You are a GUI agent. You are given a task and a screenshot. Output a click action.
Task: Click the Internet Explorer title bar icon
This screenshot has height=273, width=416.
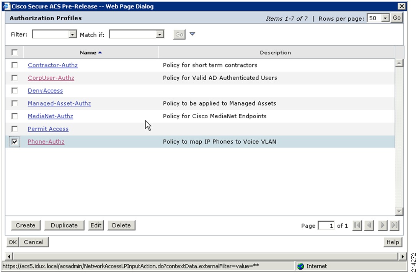coord(6,6)
